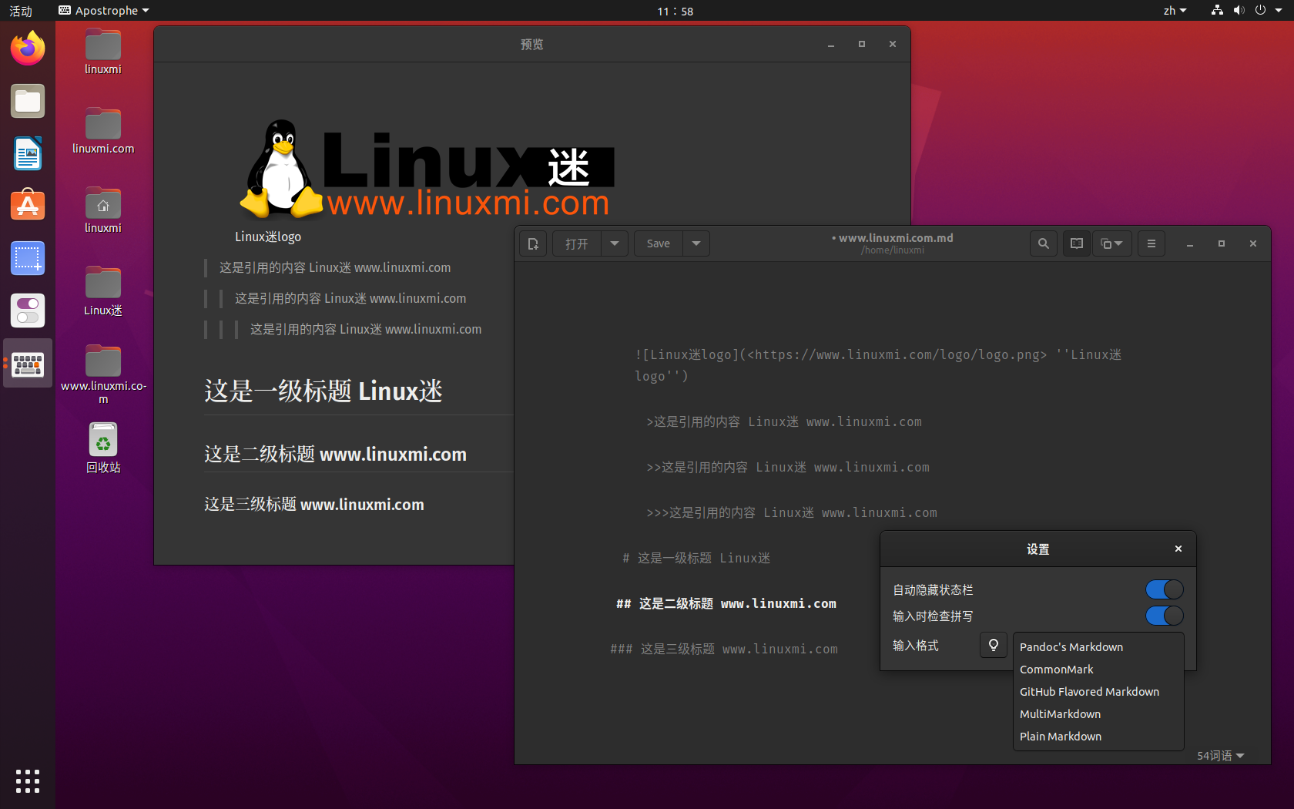Select Pandoc's Markdown format
Image resolution: width=1294 pixels, height=809 pixels.
coord(1098,647)
